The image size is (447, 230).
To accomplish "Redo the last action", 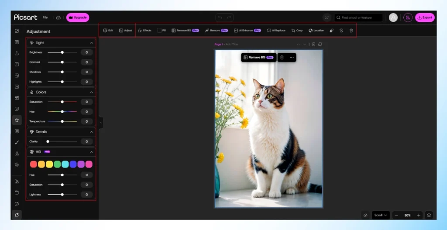I will [229, 17].
